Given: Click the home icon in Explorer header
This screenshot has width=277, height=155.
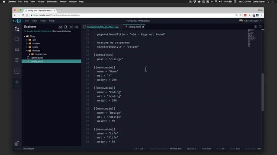Looking at the screenshot, I should (x=61, y=27).
